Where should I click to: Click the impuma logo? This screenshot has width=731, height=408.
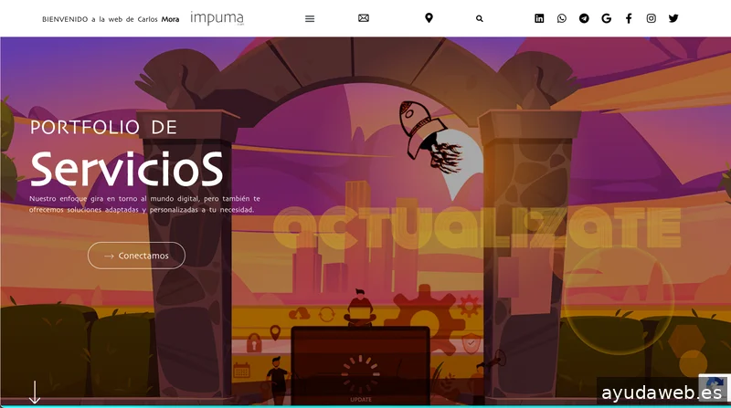[x=217, y=18]
